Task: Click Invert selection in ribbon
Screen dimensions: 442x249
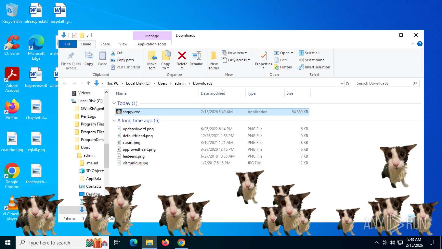Action: click(x=314, y=67)
